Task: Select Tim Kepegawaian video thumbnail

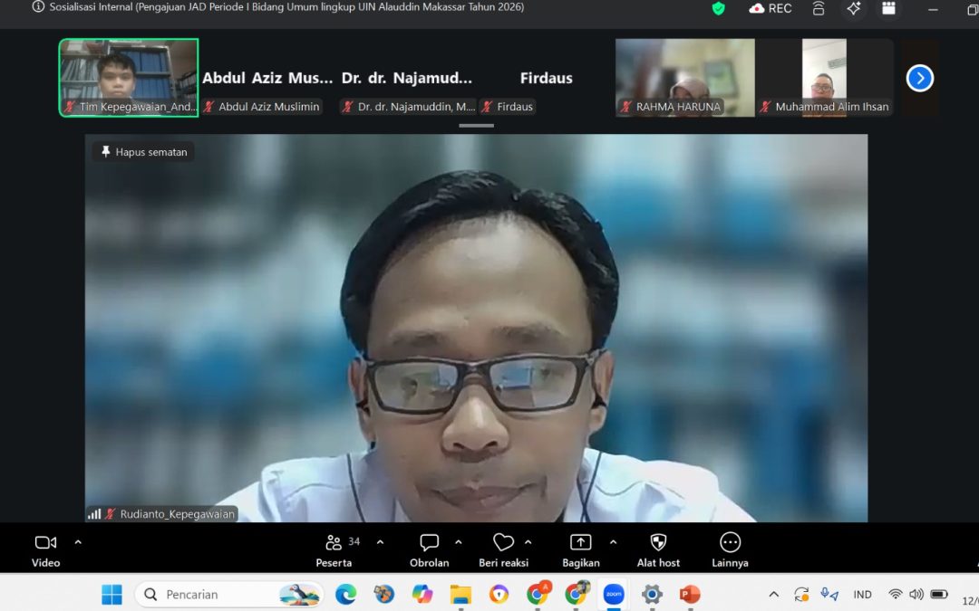Action: (x=129, y=77)
